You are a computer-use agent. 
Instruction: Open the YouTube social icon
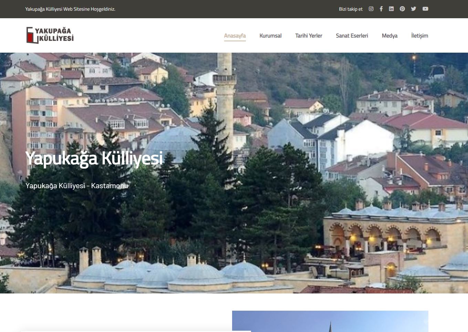[425, 9]
